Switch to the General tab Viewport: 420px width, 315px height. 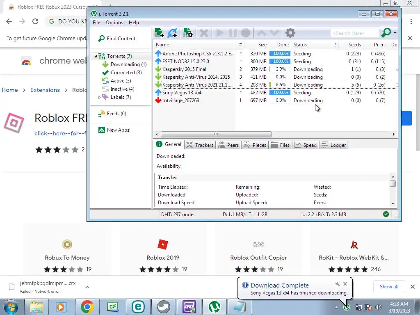click(x=169, y=144)
